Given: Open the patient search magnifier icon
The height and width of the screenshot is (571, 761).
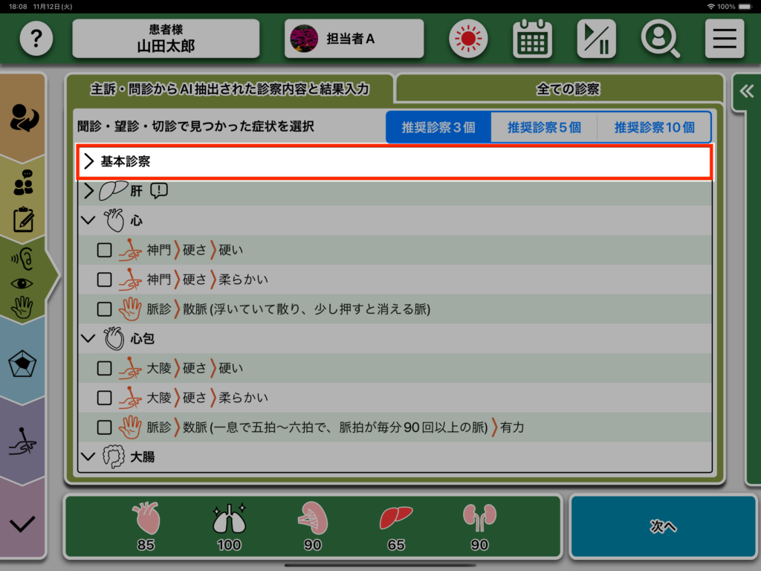Looking at the screenshot, I should [x=660, y=39].
